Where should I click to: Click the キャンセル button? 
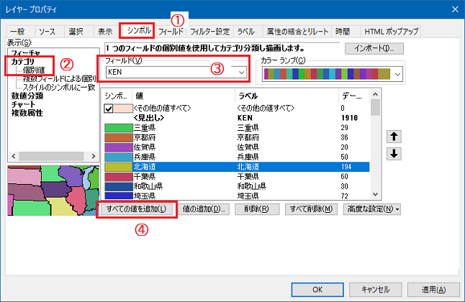[375, 290]
